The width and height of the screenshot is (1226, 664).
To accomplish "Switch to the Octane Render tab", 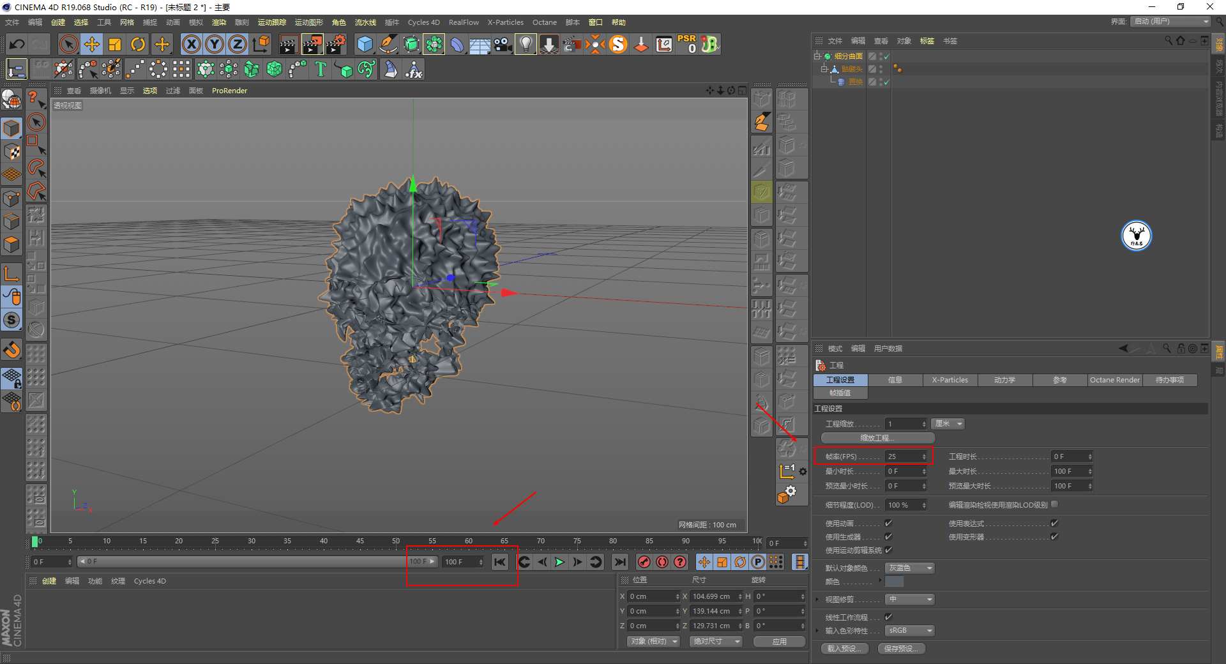I will pyautogui.click(x=1114, y=380).
